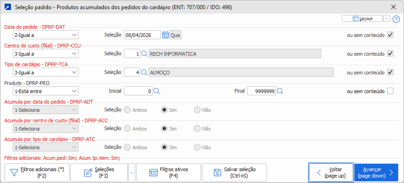Search final Produto with magnifier icon
Viewport: 404px width, 183px height.
click(x=280, y=91)
